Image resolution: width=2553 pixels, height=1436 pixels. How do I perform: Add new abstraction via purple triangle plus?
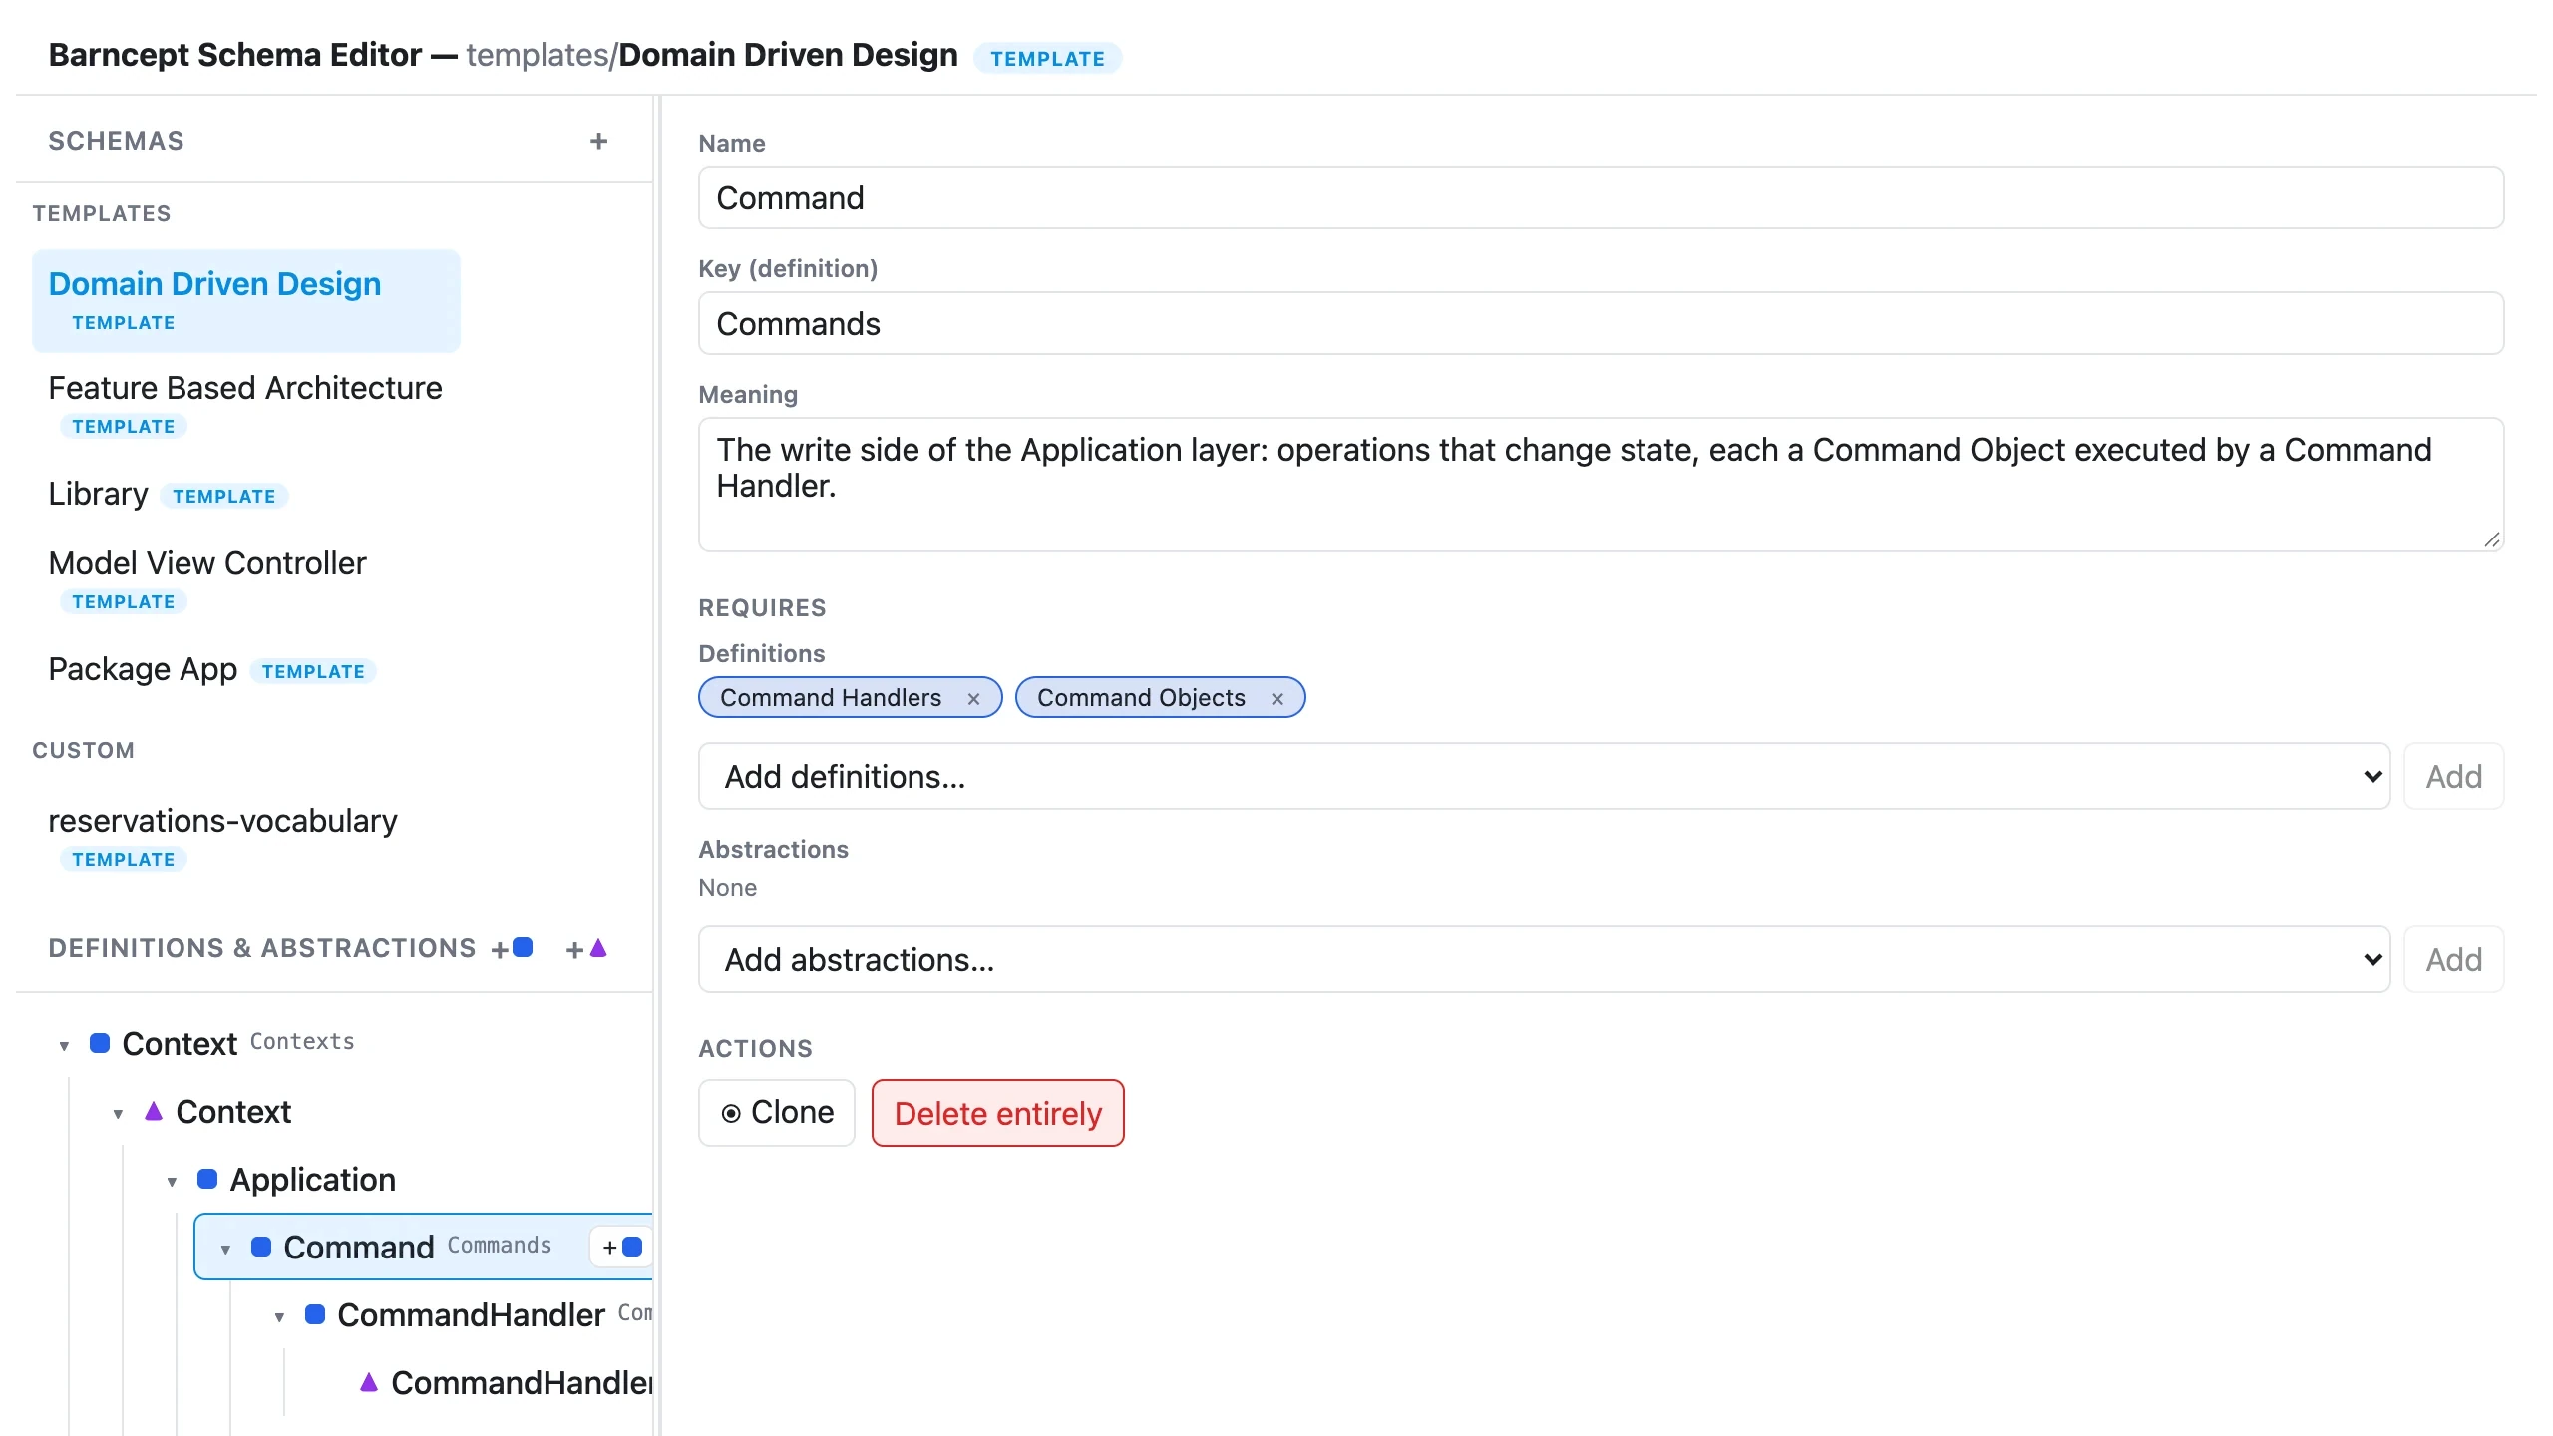[586, 948]
